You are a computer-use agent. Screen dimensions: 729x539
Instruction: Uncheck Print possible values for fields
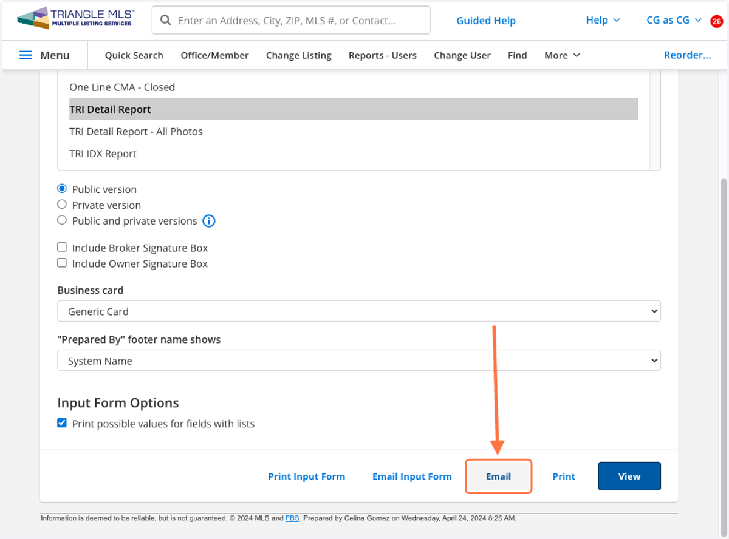click(62, 424)
